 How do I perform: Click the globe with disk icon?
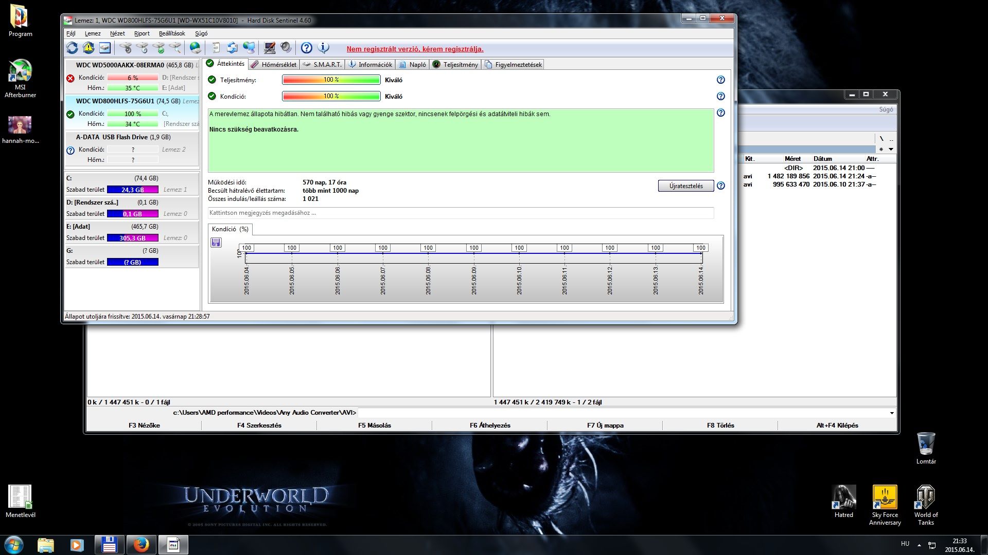(x=195, y=48)
